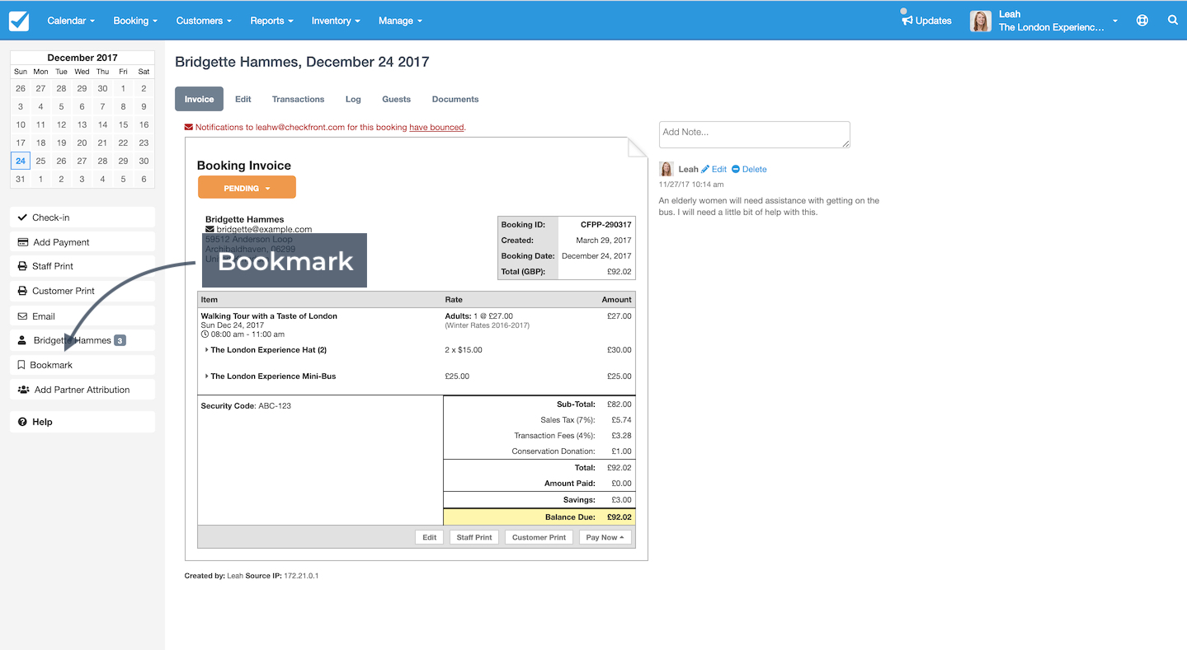Click the bridgette@example.com email address
The image size is (1187, 650).
coord(264,229)
